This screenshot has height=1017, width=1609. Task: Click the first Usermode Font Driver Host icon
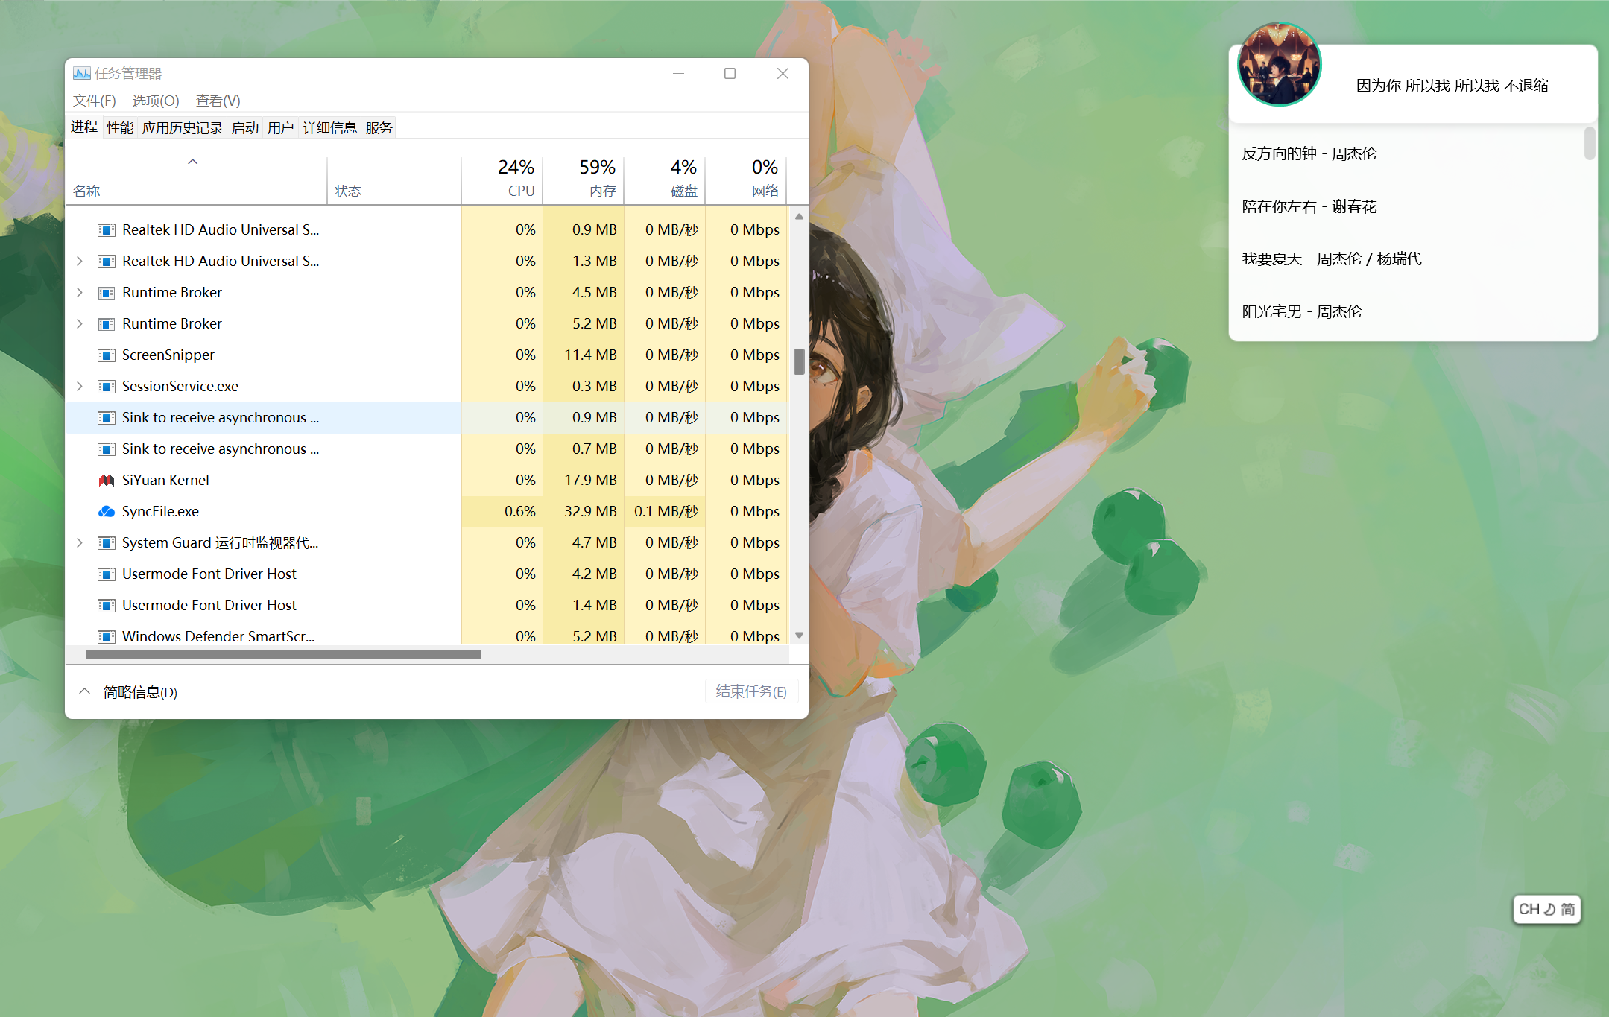107,574
